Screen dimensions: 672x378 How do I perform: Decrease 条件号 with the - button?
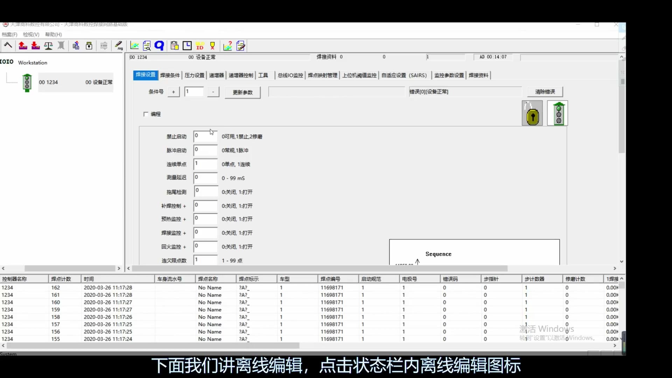pos(213,92)
